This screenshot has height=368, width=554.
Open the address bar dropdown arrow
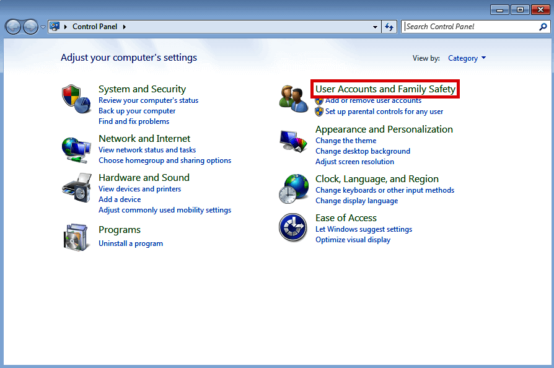(x=374, y=26)
